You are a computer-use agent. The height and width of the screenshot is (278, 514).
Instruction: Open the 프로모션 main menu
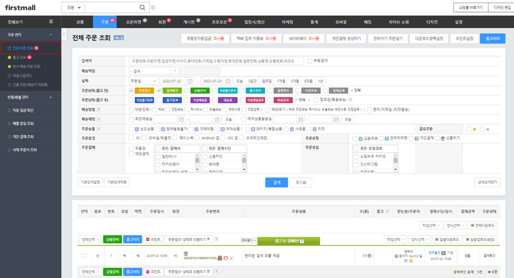[219, 22]
